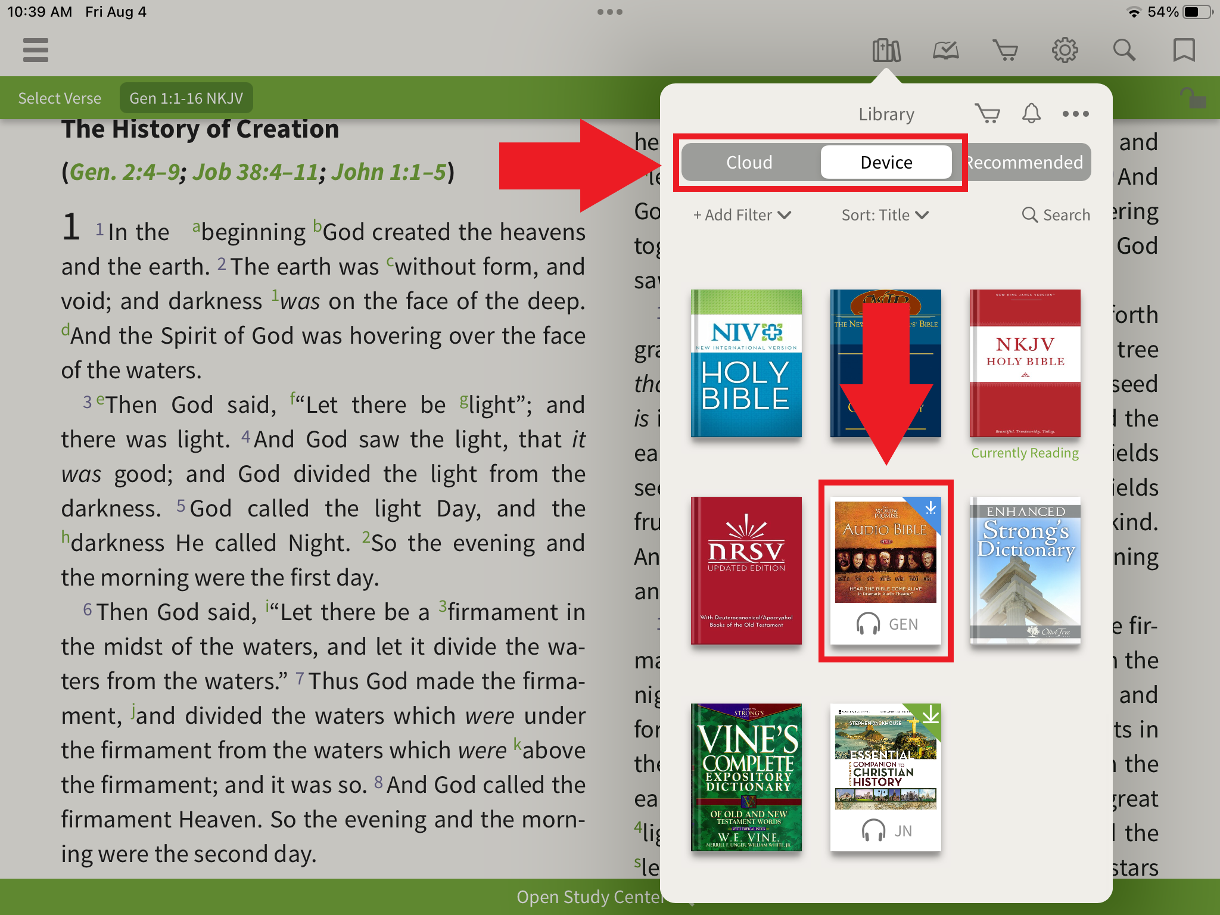Follow the Job 38:4–11 cross reference
Screen dimensions: 1220x915
(255, 172)
